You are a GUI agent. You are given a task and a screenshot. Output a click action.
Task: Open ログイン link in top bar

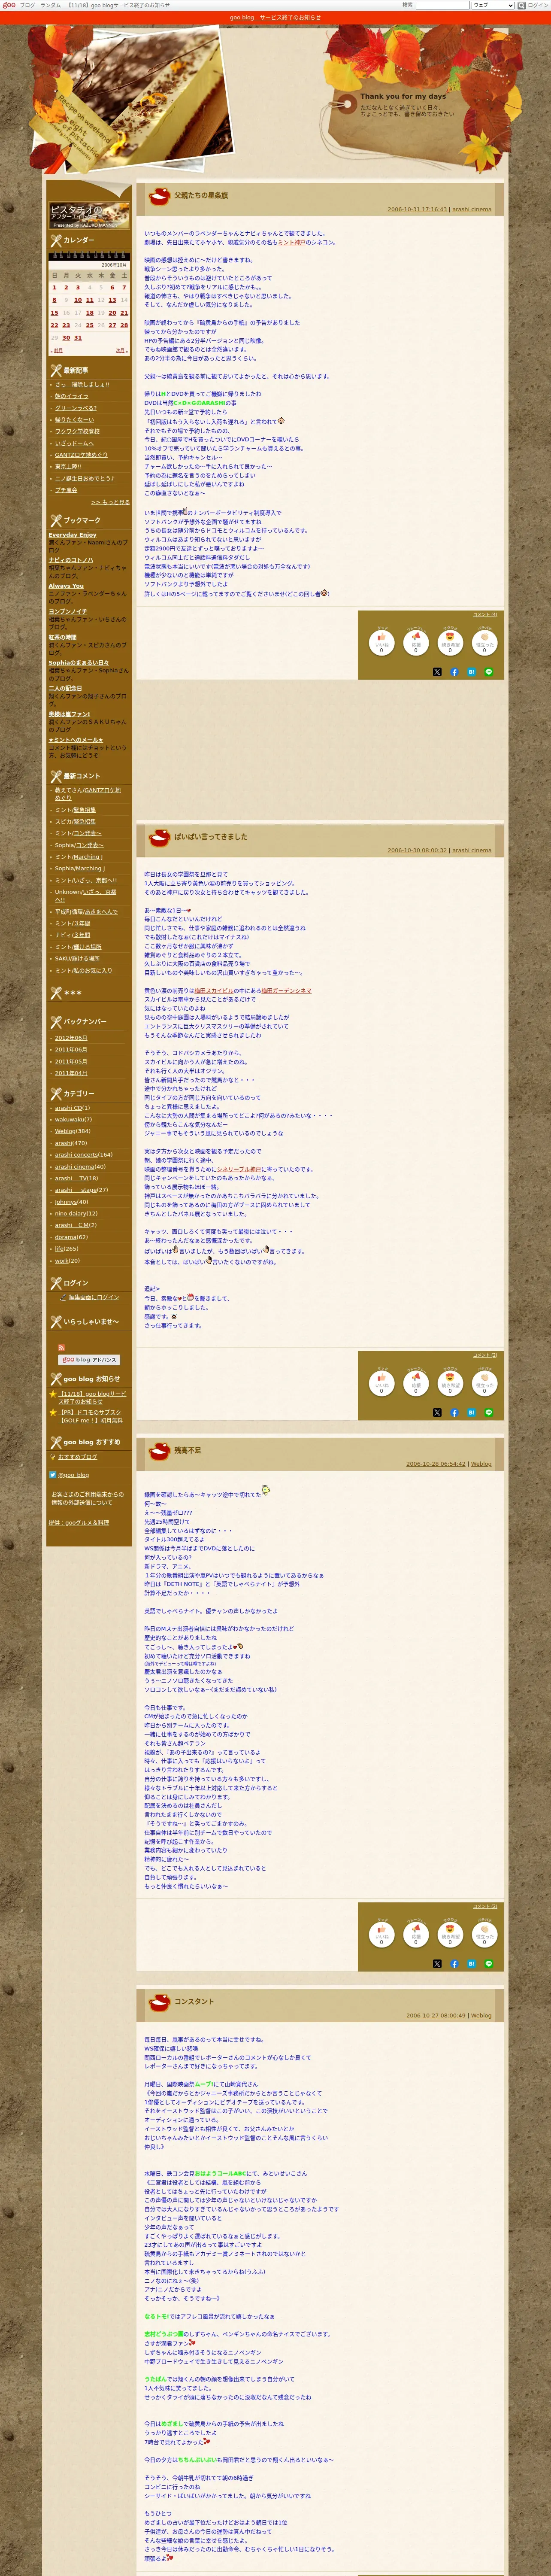(x=538, y=5)
